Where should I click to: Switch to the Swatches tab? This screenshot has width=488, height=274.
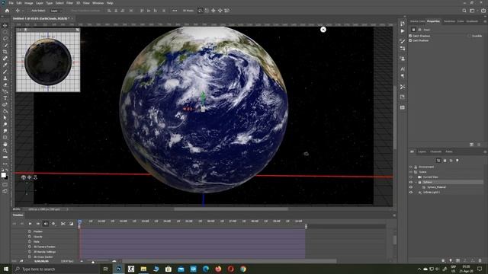point(449,21)
